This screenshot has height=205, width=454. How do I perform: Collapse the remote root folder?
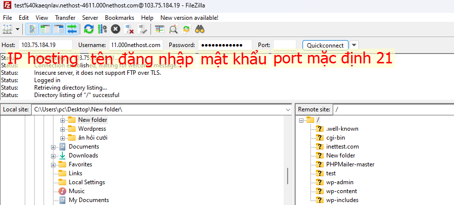(x=301, y=120)
